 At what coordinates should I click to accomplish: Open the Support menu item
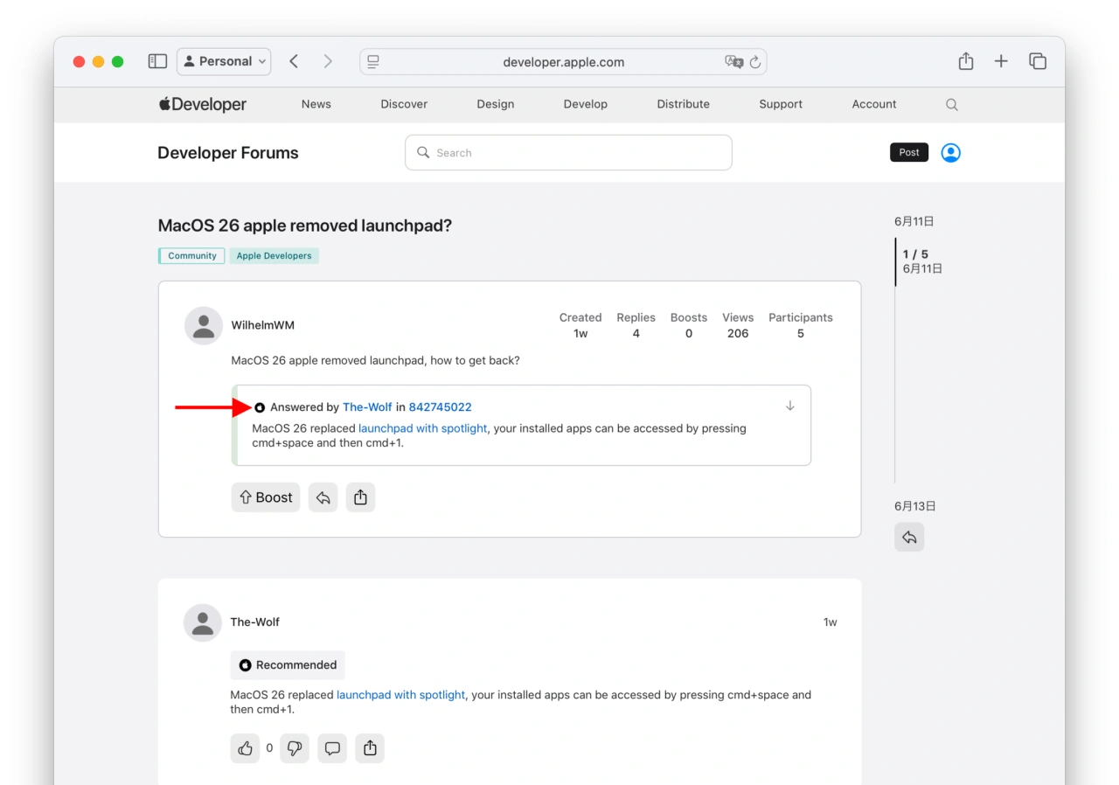click(x=780, y=104)
